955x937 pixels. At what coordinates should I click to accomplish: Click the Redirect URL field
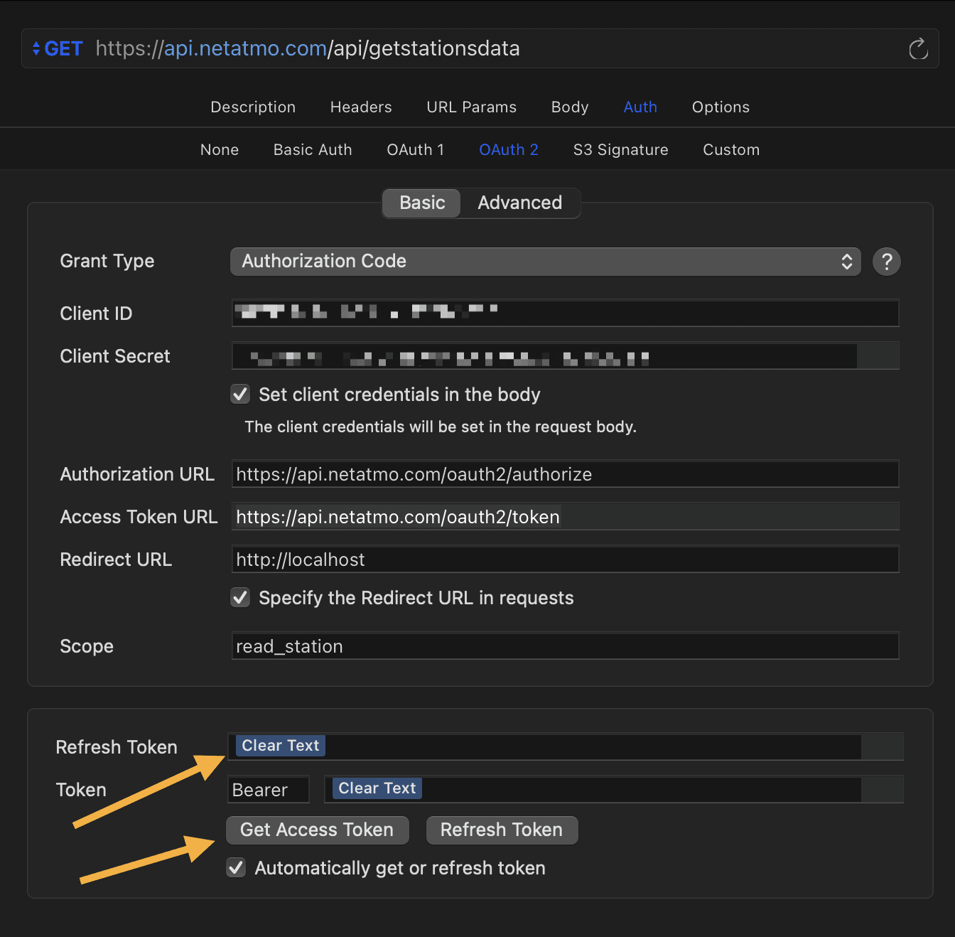click(565, 559)
